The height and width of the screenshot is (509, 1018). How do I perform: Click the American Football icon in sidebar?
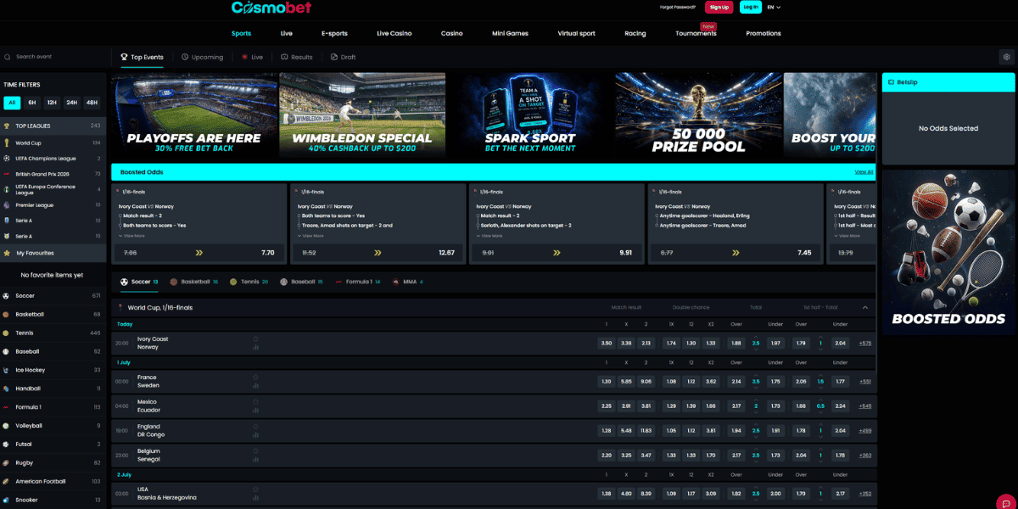point(7,481)
